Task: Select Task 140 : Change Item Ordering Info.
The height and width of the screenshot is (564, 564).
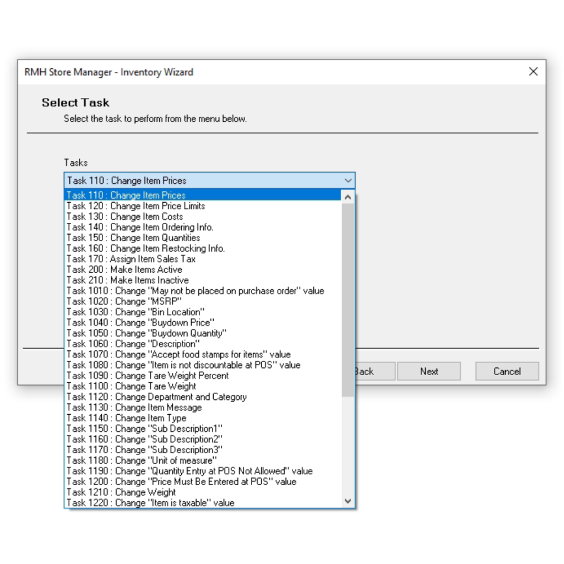Action: [x=203, y=227]
